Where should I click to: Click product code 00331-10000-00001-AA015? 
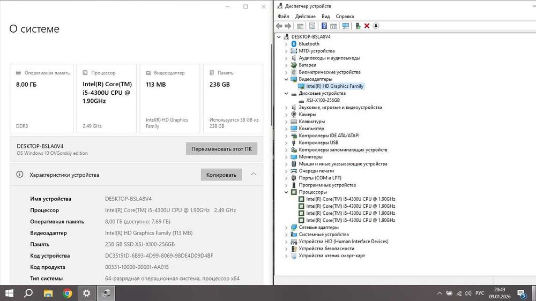pyautogui.click(x=137, y=267)
